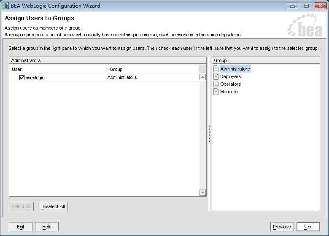This screenshot has height=236, width=329.
Task: Close the Configuration Wizard window
Action: (320, 5)
